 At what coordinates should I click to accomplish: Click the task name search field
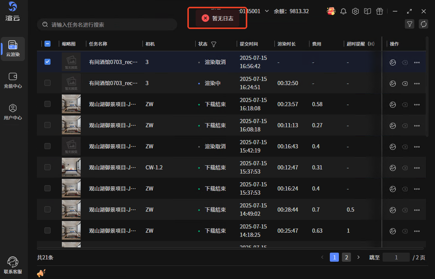tap(109, 25)
